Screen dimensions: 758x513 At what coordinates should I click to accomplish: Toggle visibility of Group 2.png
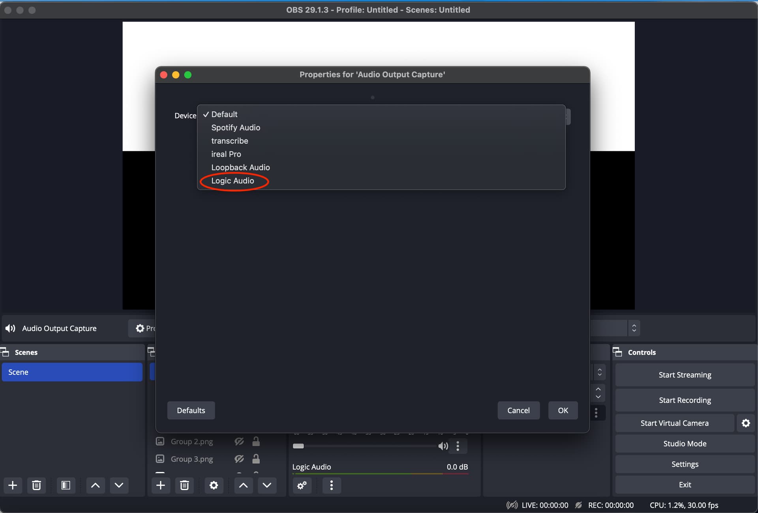click(239, 442)
